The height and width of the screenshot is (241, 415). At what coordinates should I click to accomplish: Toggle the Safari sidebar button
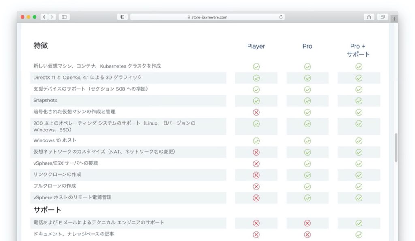click(x=64, y=17)
